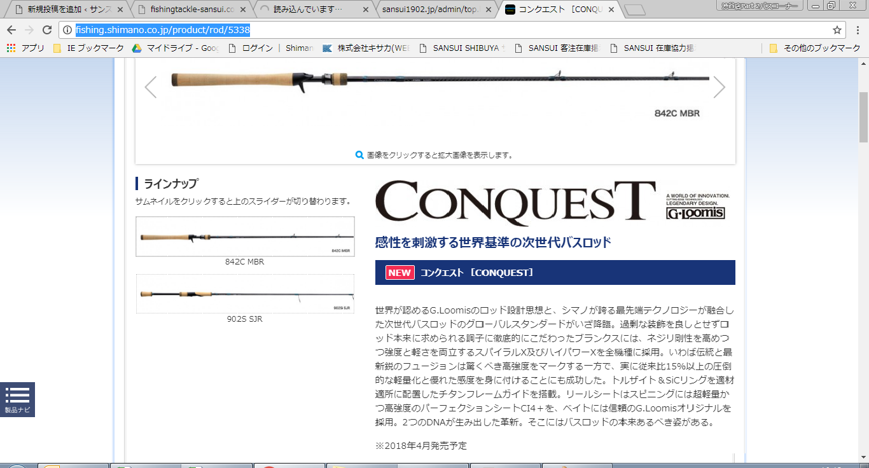The width and height of the screenshot is (869, 468).
Task: Open the SANSUI 在庫協力 bookmark
Action: 653,48
